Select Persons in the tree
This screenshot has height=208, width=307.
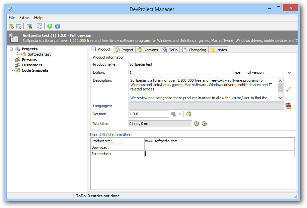(x=29, y=60)
